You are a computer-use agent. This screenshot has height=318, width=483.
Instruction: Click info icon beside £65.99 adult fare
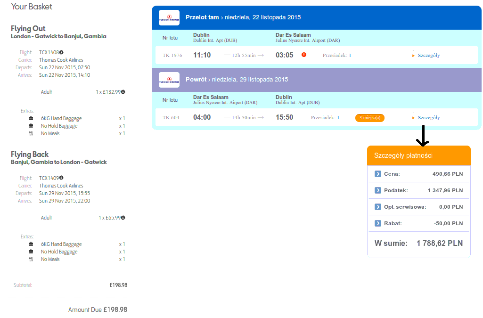[123, 218]
